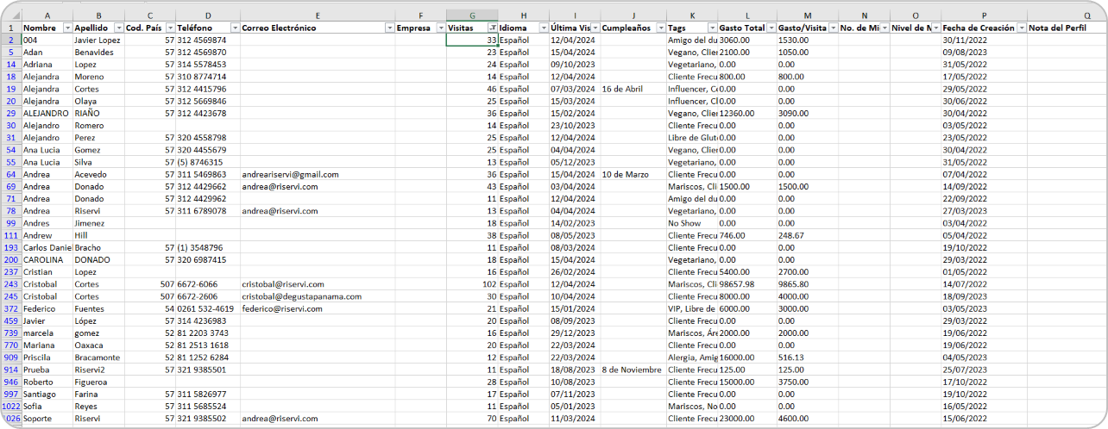Open the Nombre column filter dropdown

click(x=66, y=28)
